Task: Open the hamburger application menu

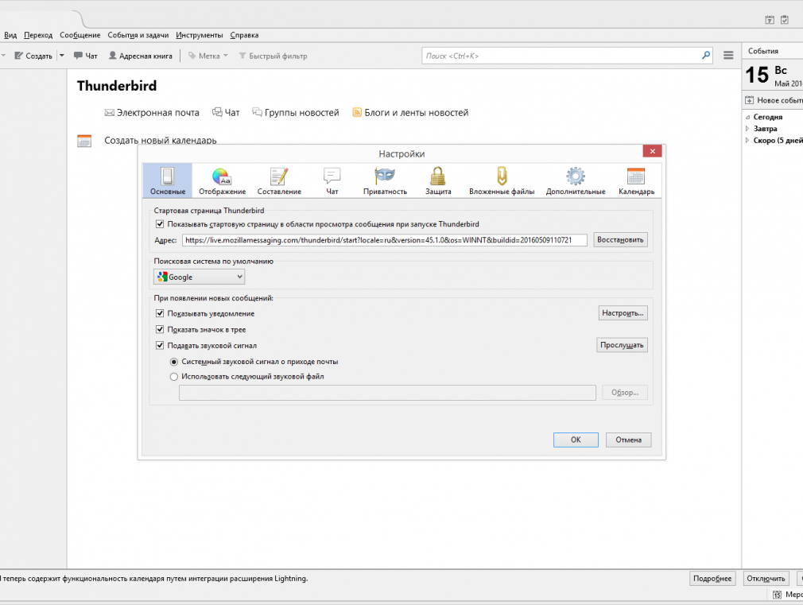Action: coord(728,56)
